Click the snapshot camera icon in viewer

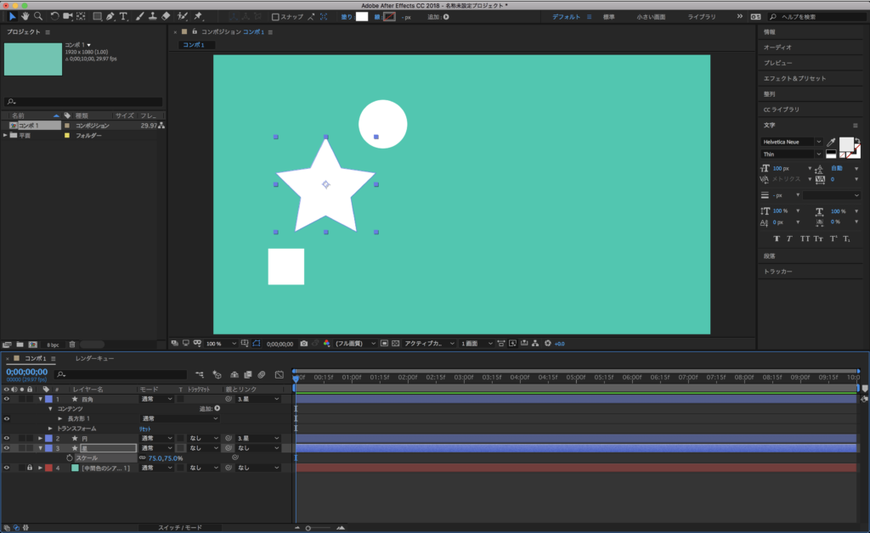click(x=304, y=344)
